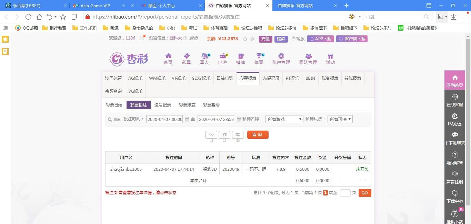Expand the 所有游戏 lottery name dropdown
Viewport: 471px width, 224px height.
click(x=284, y=120)
